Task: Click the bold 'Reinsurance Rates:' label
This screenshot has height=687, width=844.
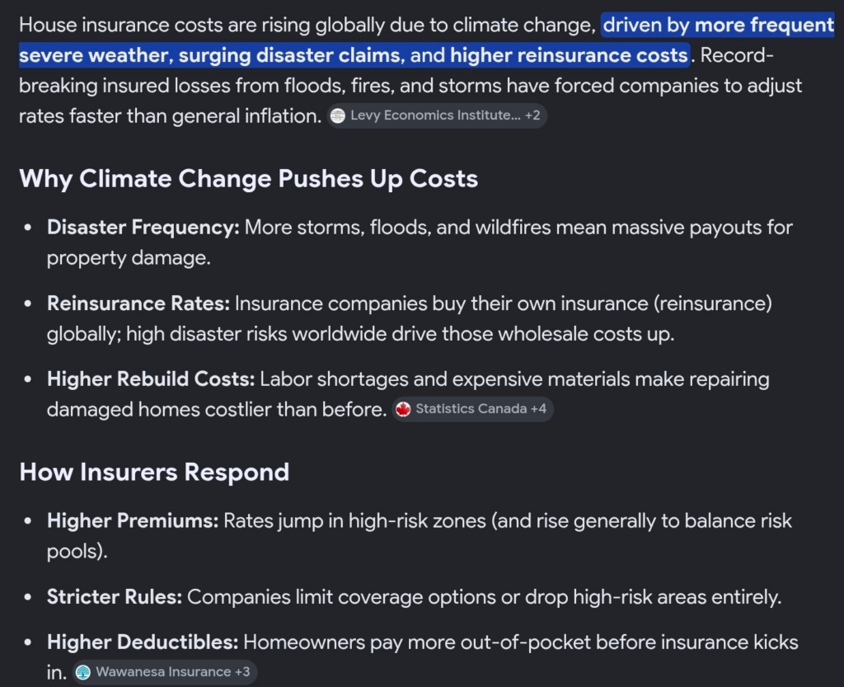Action: (138, 304)
